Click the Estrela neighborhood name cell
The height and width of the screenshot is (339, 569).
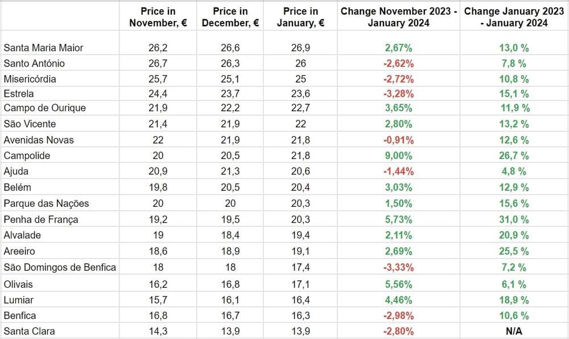coord(19,93)
